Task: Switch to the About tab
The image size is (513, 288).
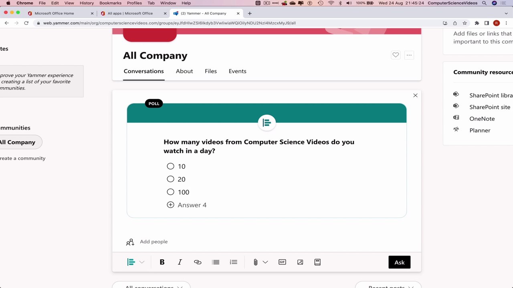Action: [x=184, y=71]
